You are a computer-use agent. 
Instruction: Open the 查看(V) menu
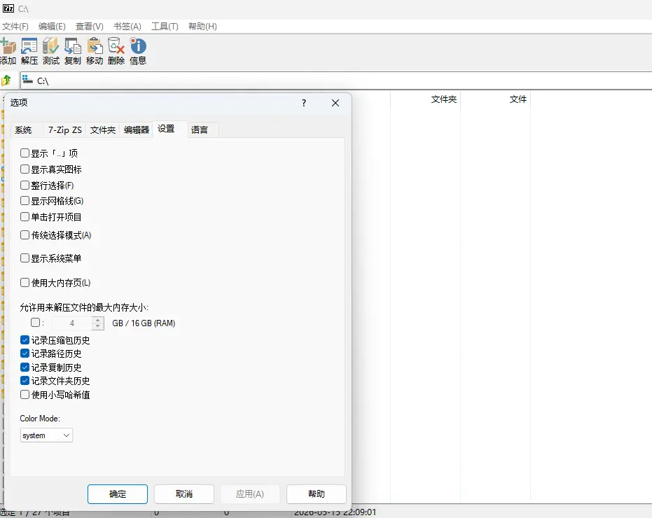click(90, 27)
